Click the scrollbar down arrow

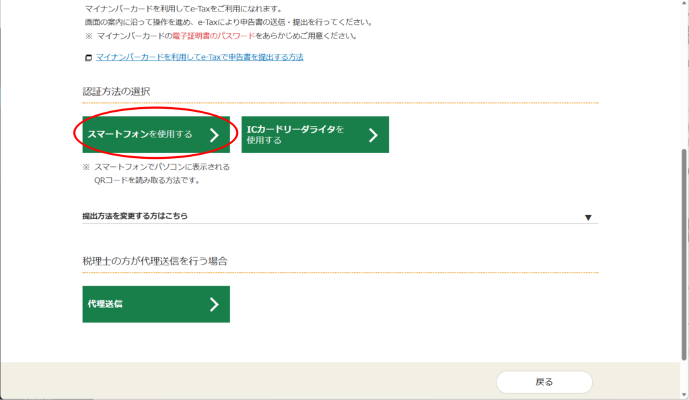684,395
